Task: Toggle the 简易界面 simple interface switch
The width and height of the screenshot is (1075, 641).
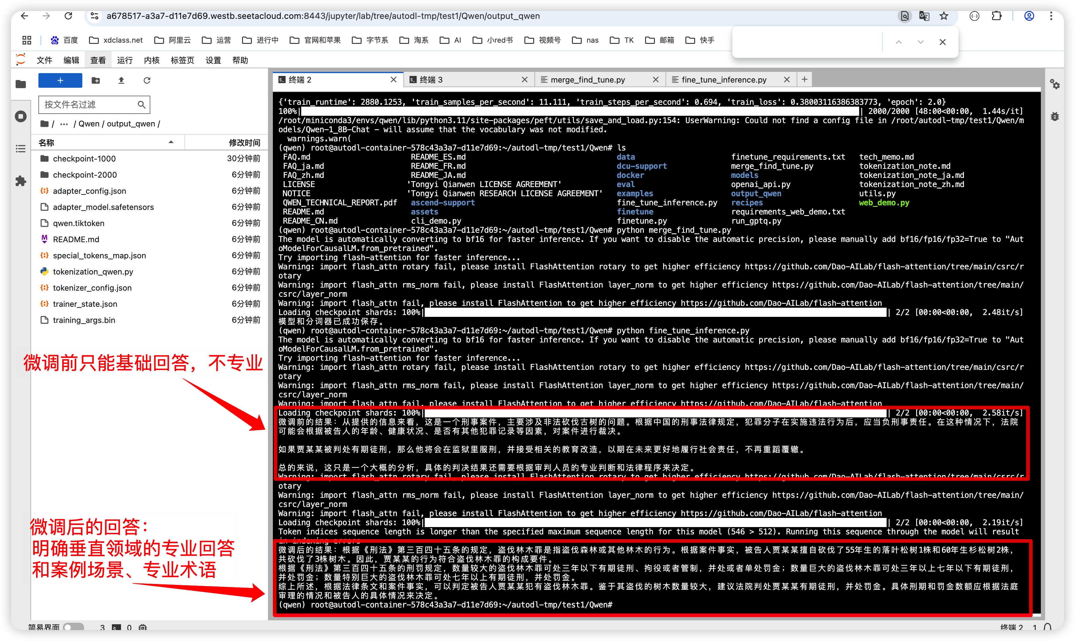Action: pos(73,627)
